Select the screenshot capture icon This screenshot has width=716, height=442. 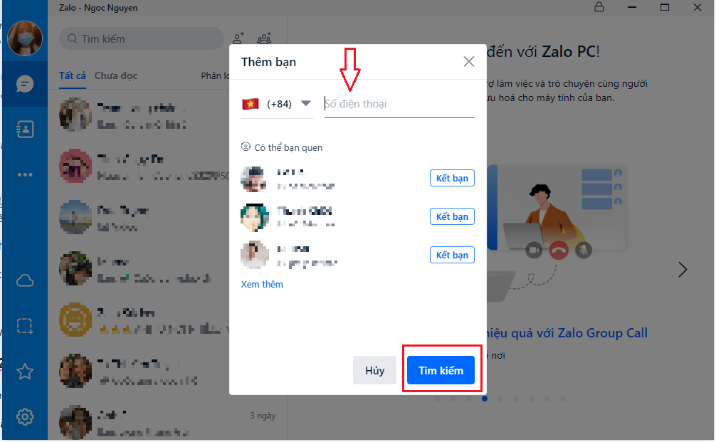[25, 326]
